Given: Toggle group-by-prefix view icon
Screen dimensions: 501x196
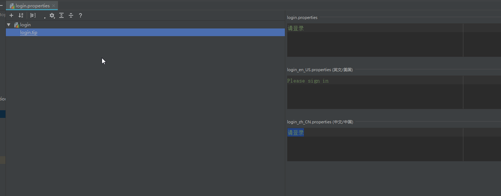Looking at the screenshot, I should 33,15.
